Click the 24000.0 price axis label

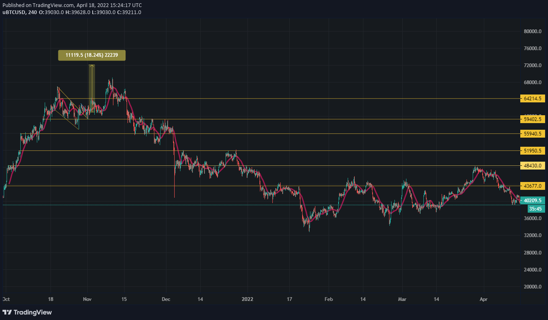532,270
